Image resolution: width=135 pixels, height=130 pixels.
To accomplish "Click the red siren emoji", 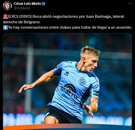I will tap(5, 16).
